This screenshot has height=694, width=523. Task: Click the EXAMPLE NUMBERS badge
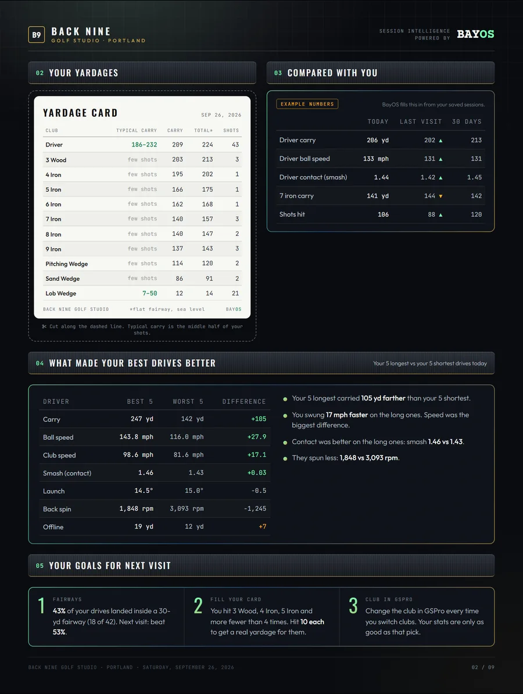pos(307,104)
